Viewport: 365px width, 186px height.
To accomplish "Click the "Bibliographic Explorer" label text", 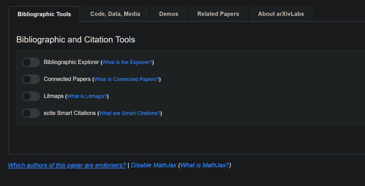I will 71,62.
